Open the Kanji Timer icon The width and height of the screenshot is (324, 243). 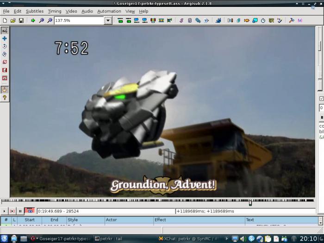click(x=271, y=20)
